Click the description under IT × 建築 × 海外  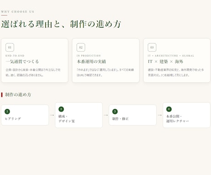click(176, 72)
